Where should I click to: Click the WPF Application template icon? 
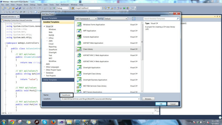79,31
